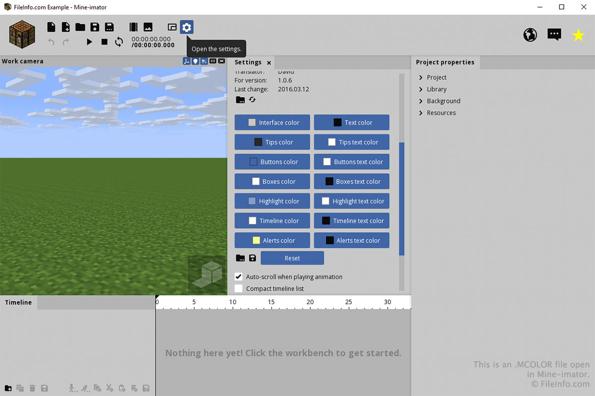Click the running figure icon in timeline toolbar
Screen dimensions: 595x396
pos(85,388)
